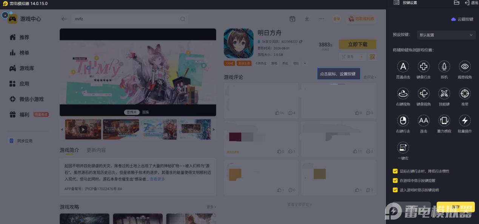Click the 登录 login button
479x224 pixels.
click(336, 19)
